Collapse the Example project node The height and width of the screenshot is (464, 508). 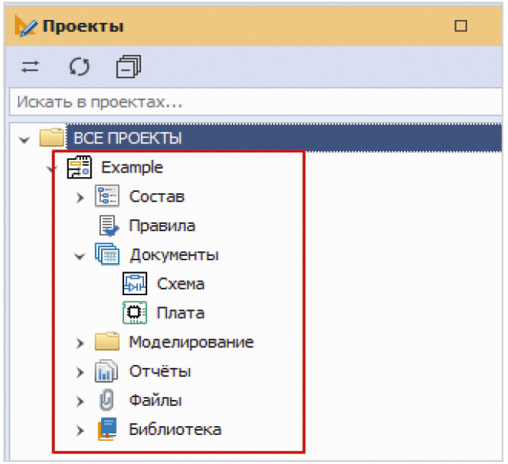point(51,168)
